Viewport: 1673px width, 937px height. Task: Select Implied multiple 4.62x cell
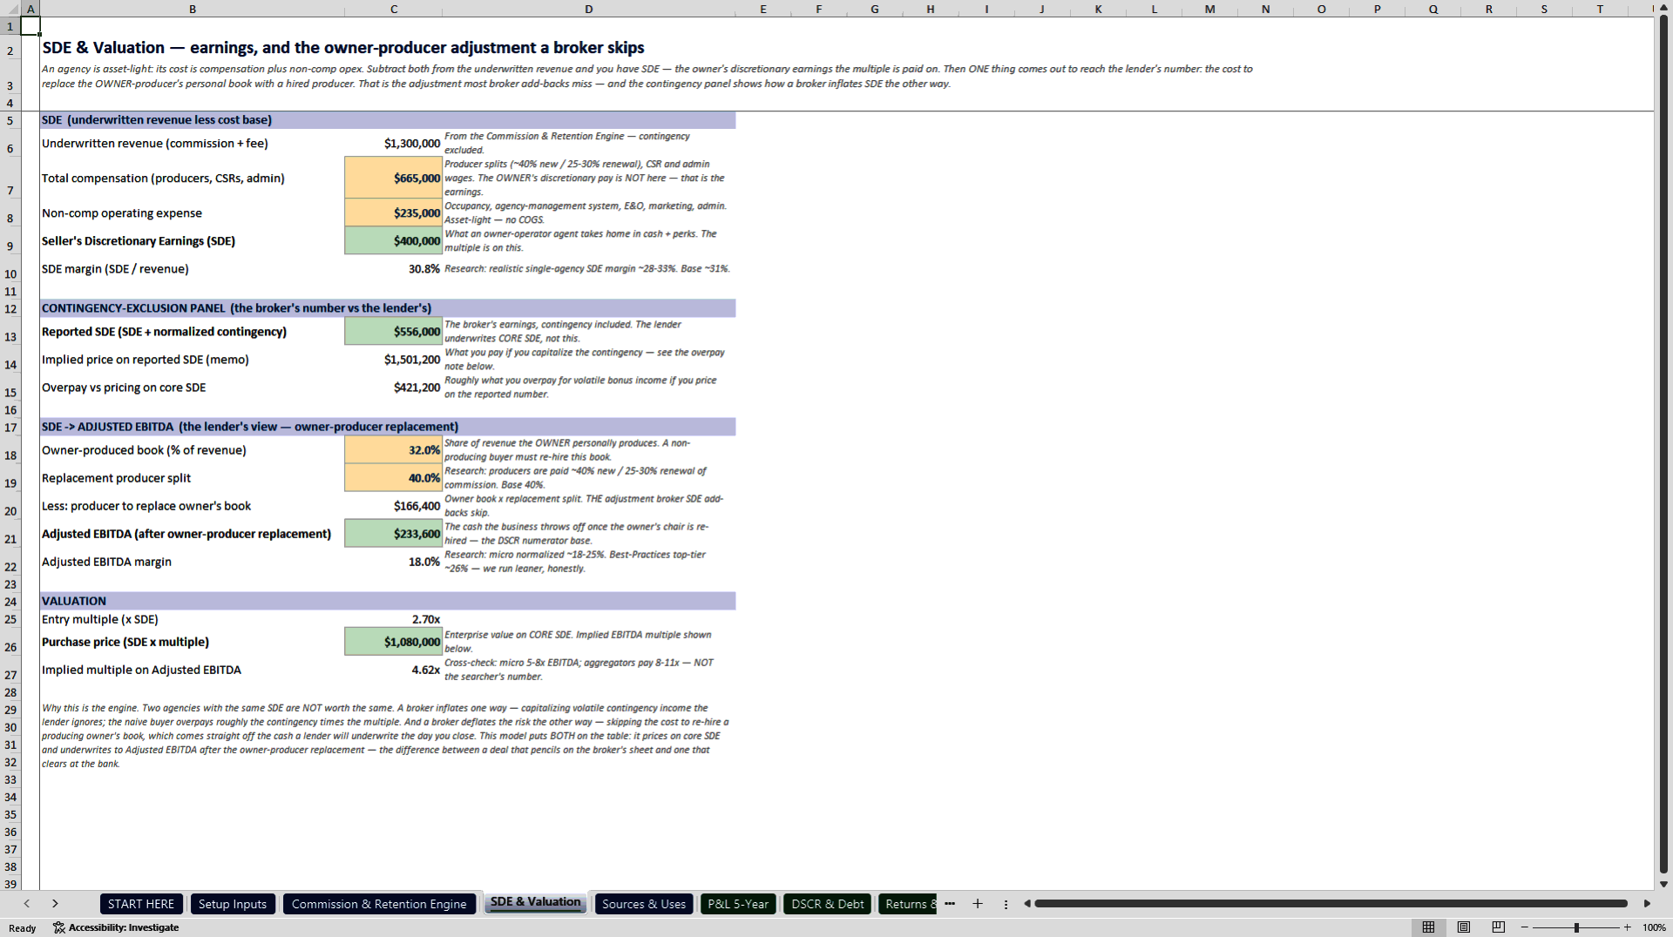394,669
